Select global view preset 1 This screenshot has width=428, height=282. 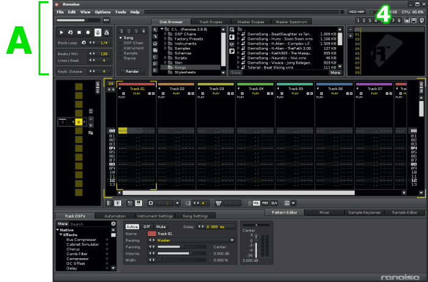tap(358, 20)
